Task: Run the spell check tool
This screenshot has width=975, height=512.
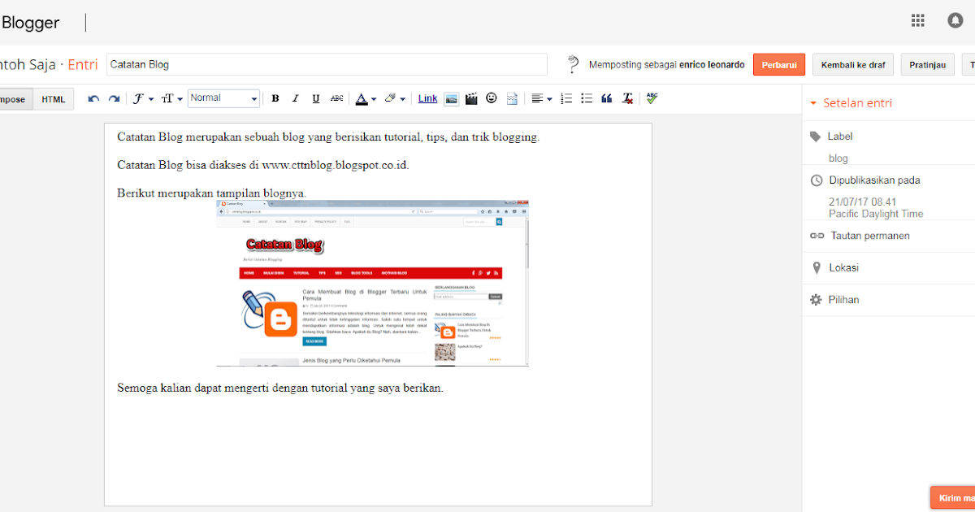Action: [652, 98]
